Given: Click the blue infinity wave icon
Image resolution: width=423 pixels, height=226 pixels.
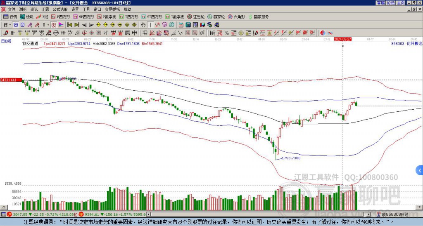Looking at the screenshot, I should (x=330, y=33).
